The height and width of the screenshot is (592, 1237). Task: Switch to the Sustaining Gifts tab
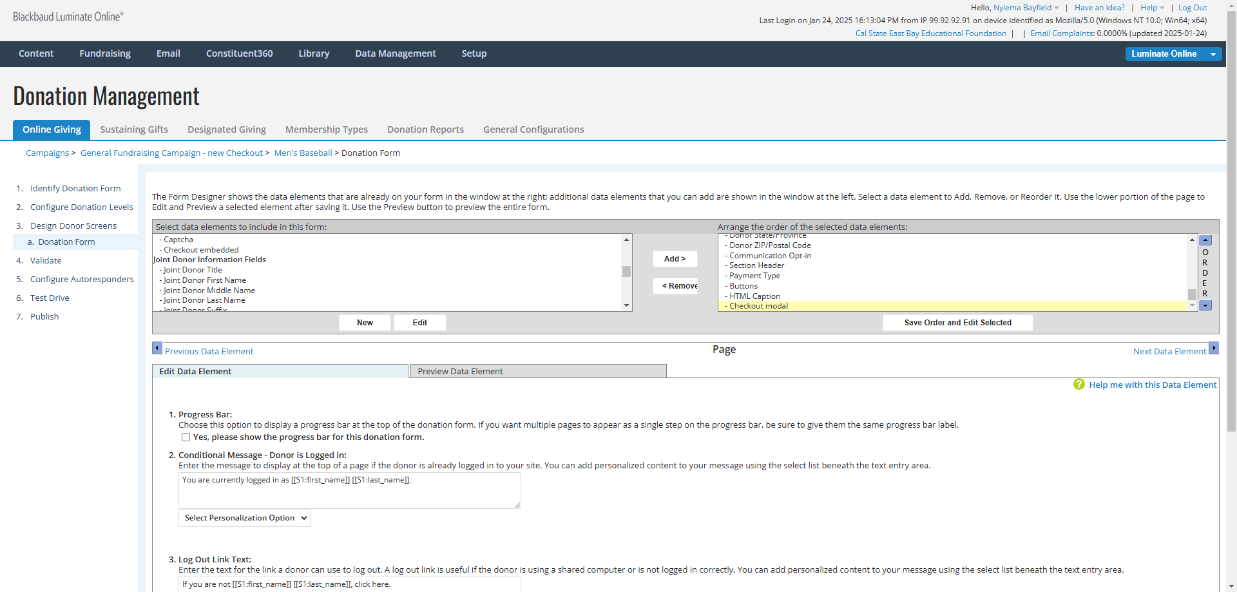tap(134, 129)
